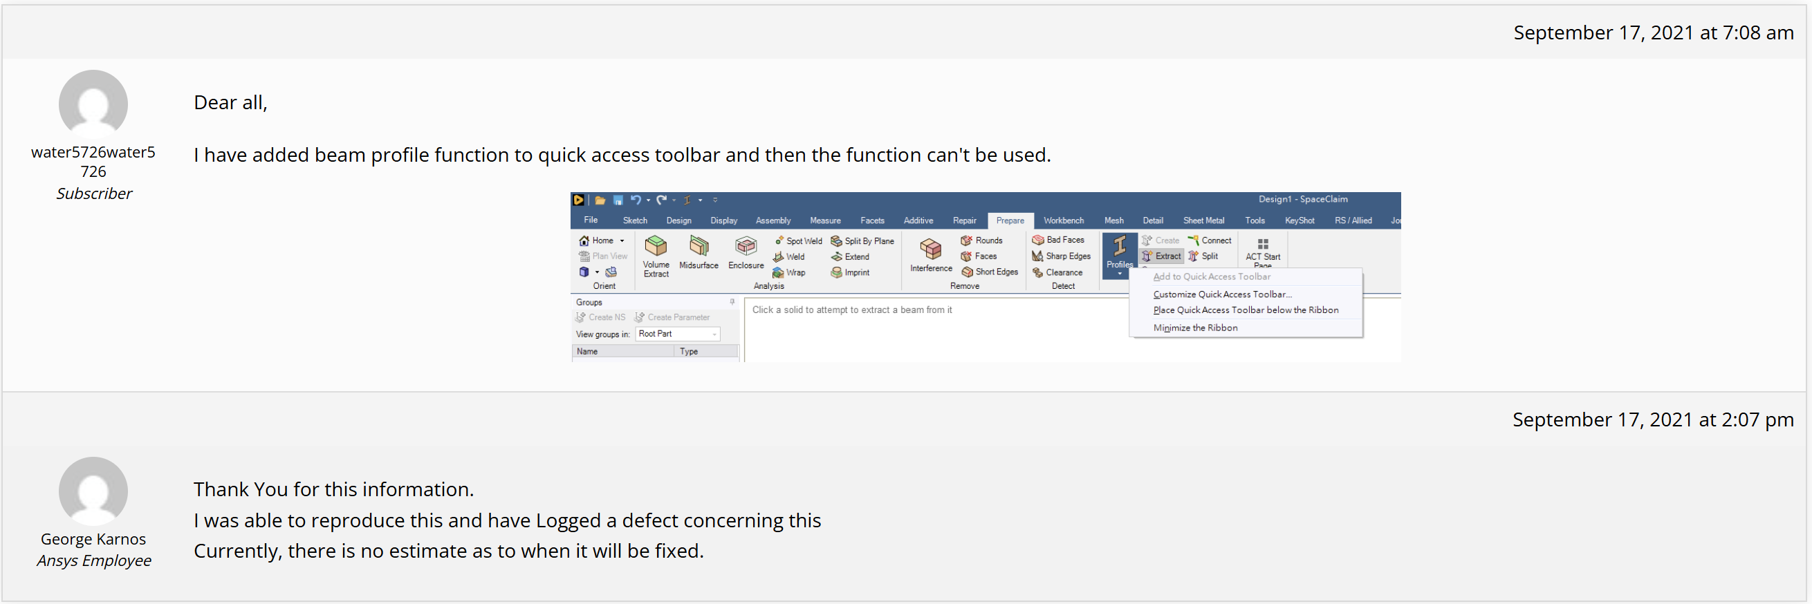Select the Extend tool

tap(851, 256)
